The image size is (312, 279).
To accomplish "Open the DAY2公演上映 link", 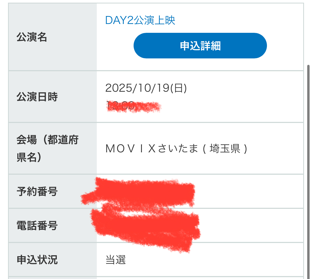I will 140,21.
